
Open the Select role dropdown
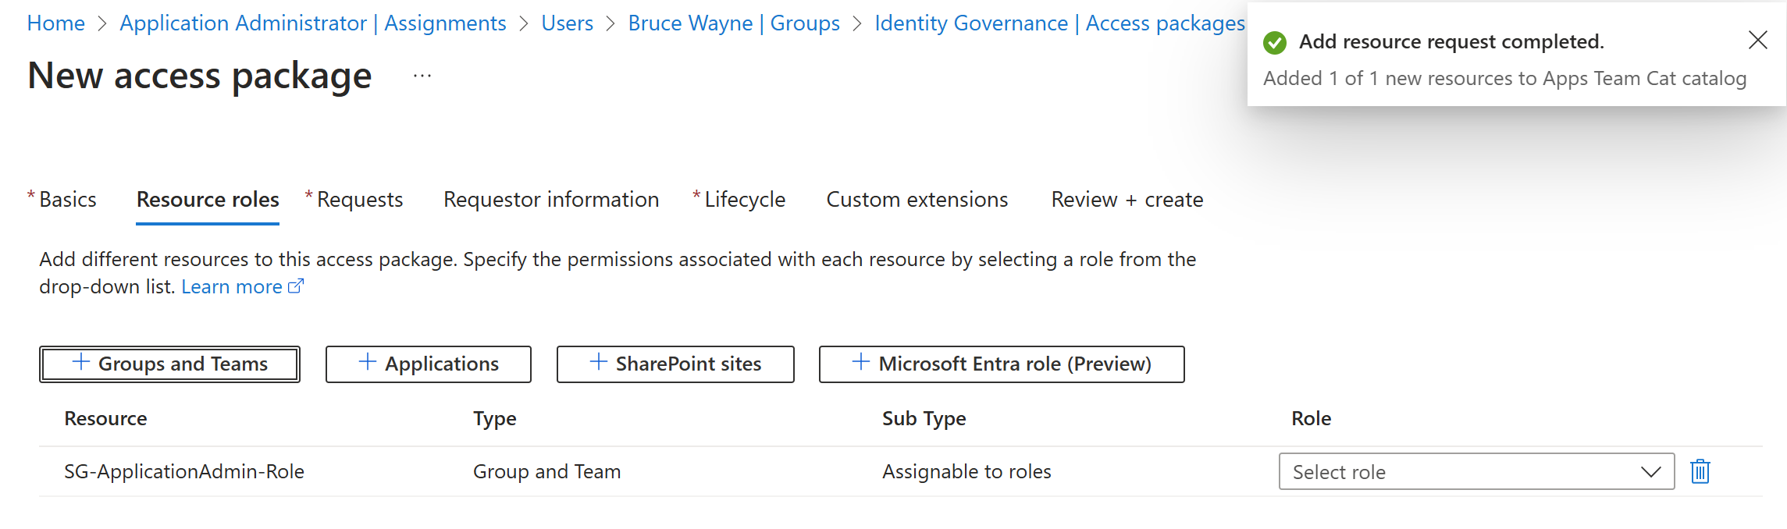coord(1476,471)
